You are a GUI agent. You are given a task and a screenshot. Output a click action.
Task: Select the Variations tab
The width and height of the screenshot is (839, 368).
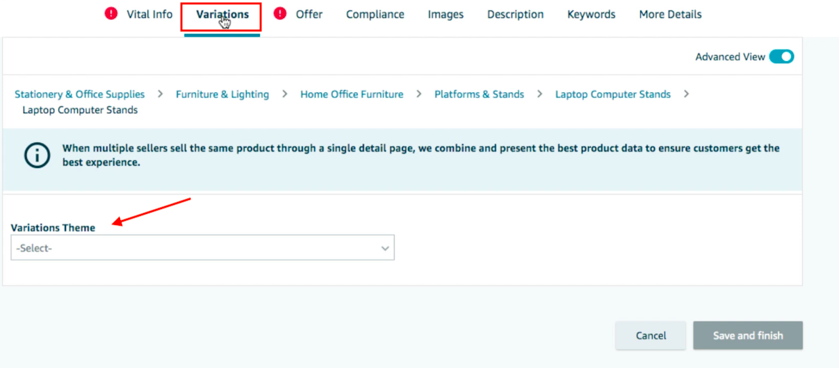222,15
